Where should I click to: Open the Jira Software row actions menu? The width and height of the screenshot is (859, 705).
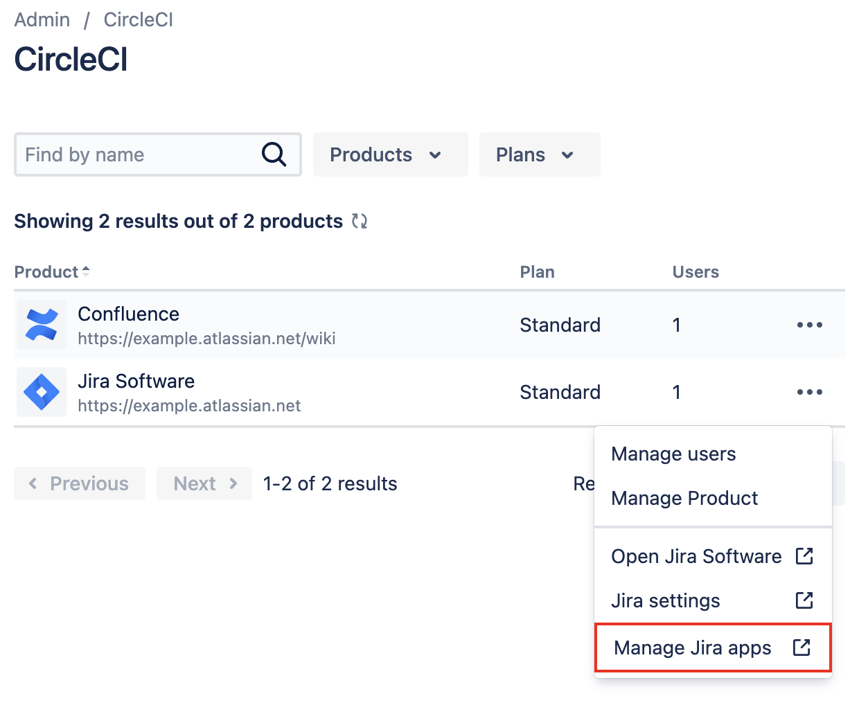[810, 392]
